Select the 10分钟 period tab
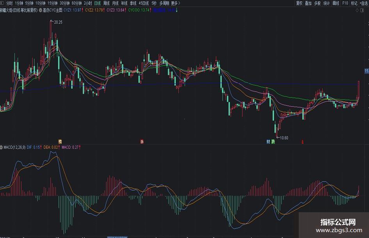The height and width of the screenshot is (238, 369). coord(40,3)
